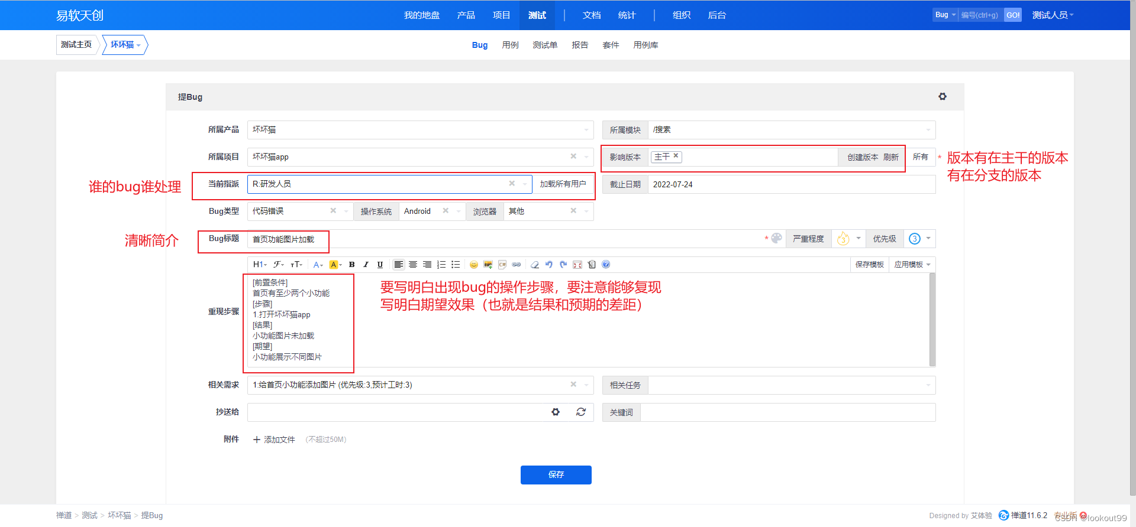Click the paste-as-text clipboard icon
Viewport: 1136px width, 527px height.
pos(592,265)
